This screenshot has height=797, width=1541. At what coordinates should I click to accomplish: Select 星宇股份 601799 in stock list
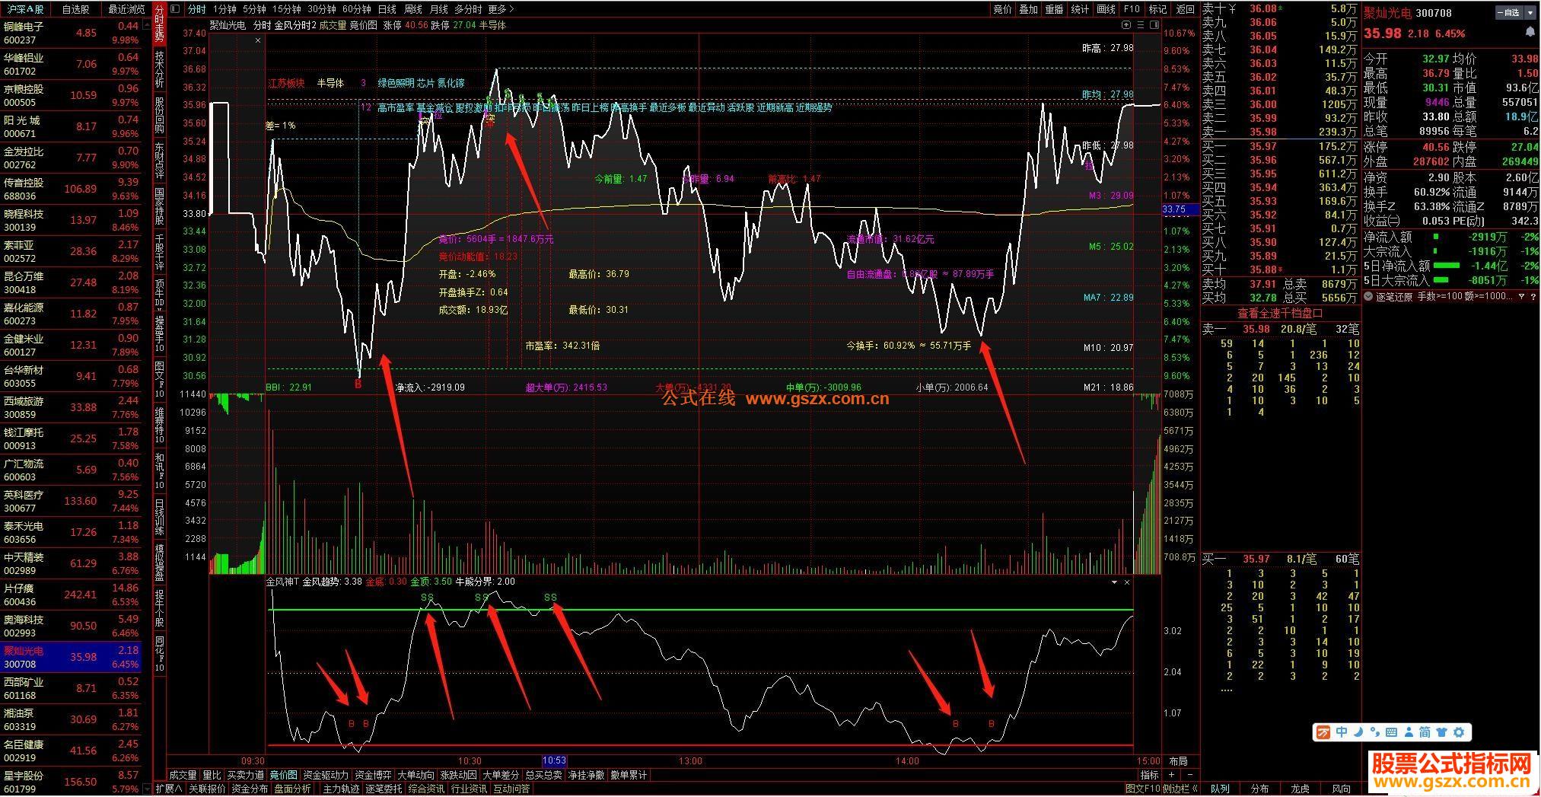tap(72, 781)
